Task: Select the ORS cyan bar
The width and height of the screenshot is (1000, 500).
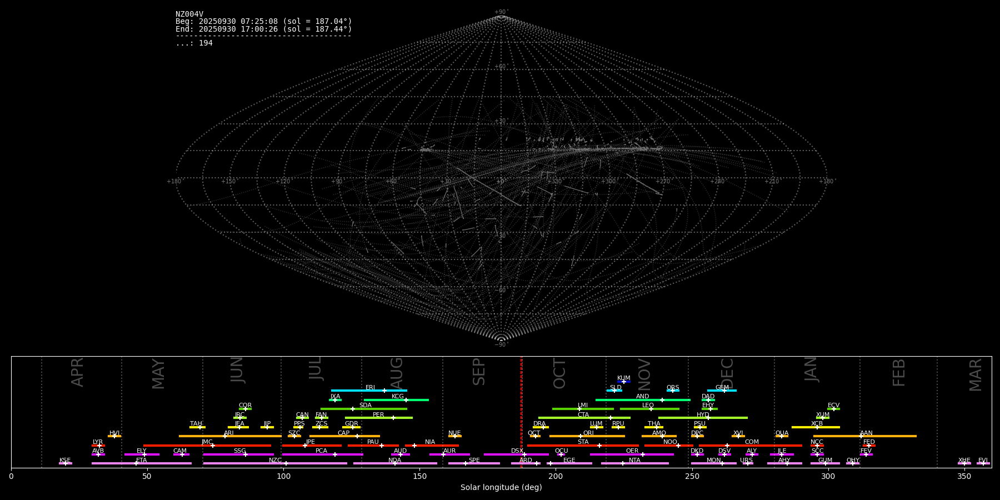Action: 673,391
